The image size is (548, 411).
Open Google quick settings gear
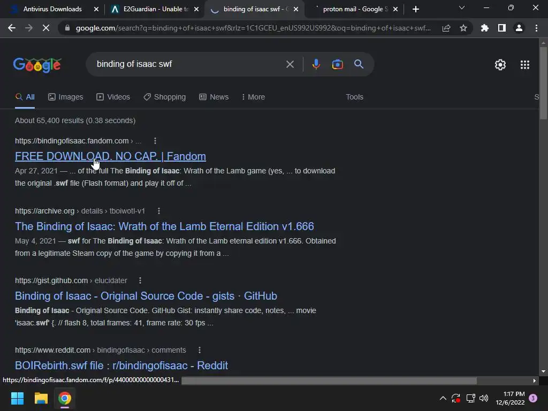[x=500, y=65]
